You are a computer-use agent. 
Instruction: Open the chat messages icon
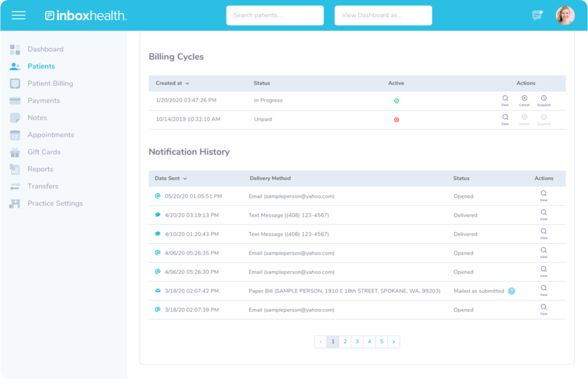(x=537, y=15)
